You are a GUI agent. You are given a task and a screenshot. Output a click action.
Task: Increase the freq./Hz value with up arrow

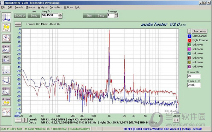pos(60,14)
